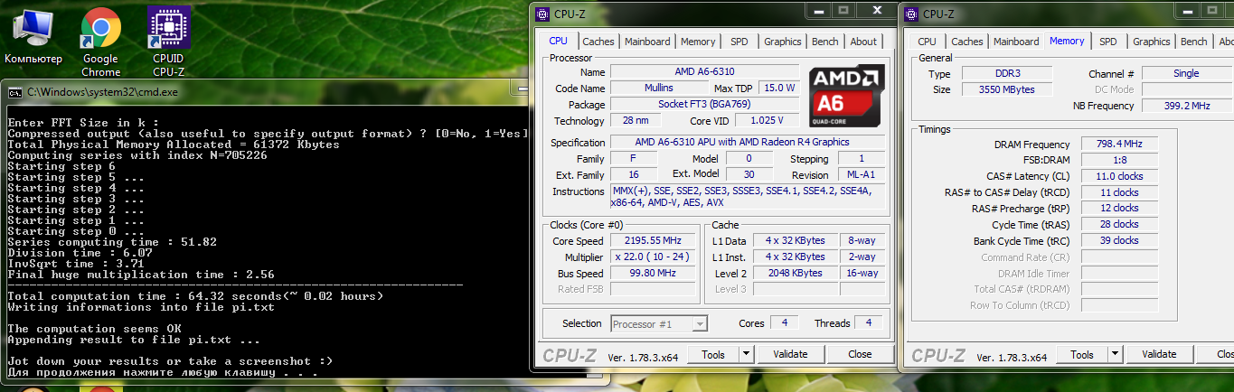Image resolution: width=1234 pixels, height=392 pixels.
Task: Open Mainboard tab in second CPU-Z window
Action: [1016, 42]
